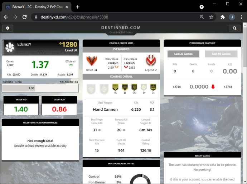Click the GLORY K/D value 0.86
The image size is (247, 184).
[x=59, y=109]
